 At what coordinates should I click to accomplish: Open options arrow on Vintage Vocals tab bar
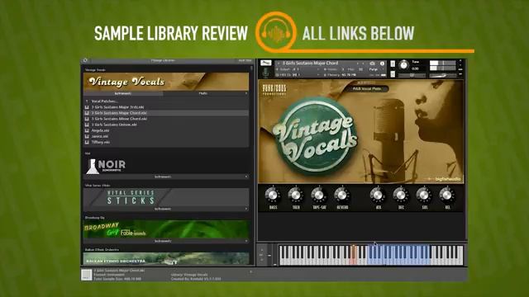click(x=246, y=93)
